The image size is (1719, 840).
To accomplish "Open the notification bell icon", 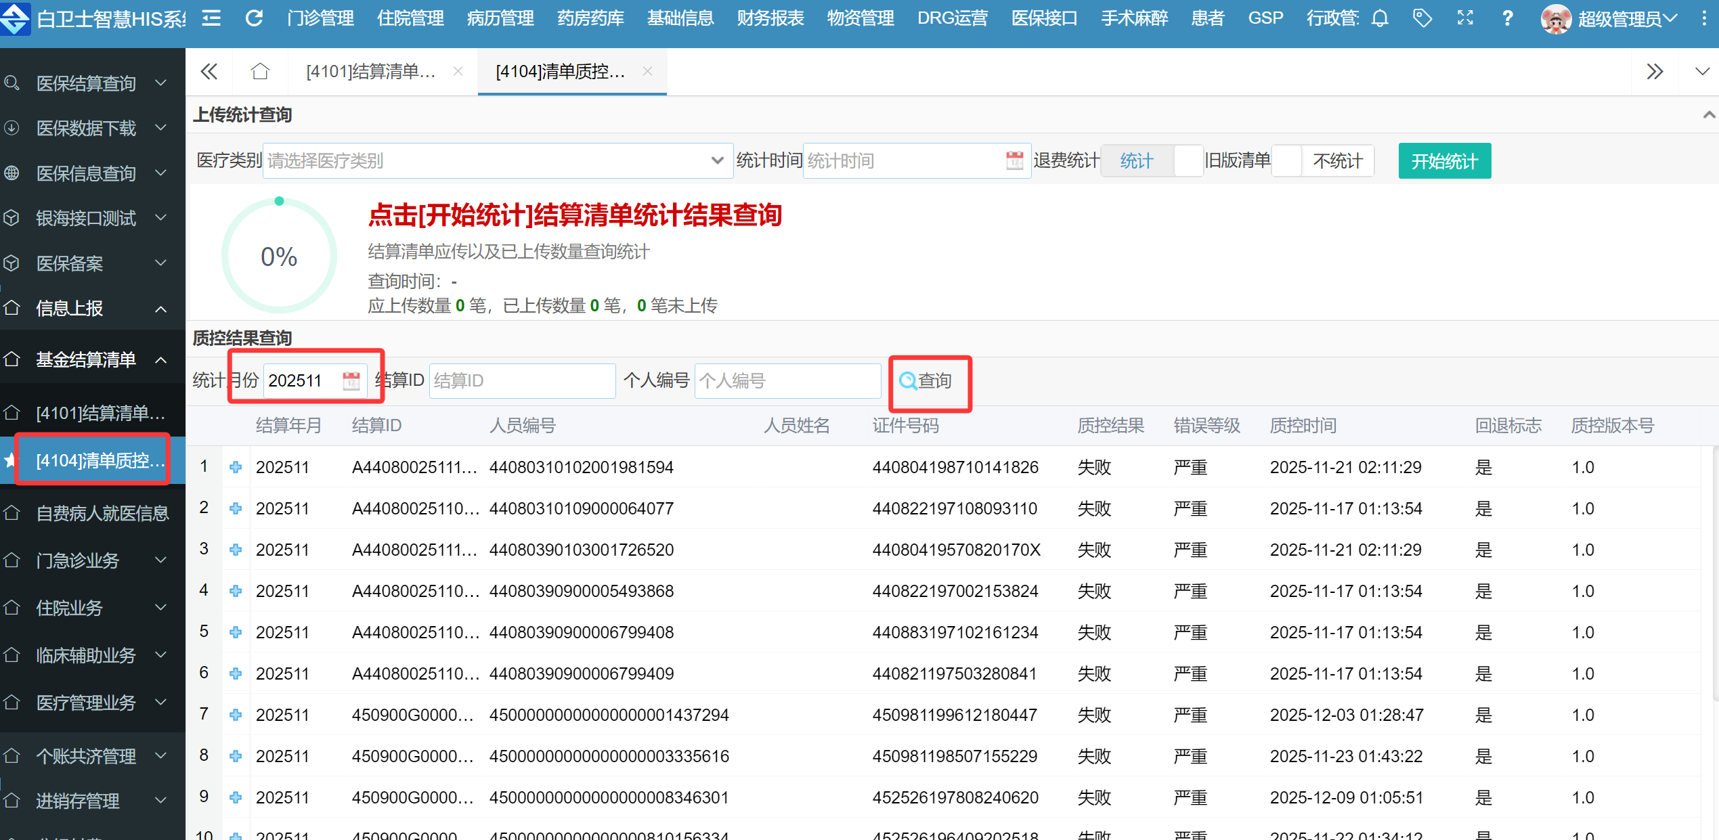I will (1380, 18).
